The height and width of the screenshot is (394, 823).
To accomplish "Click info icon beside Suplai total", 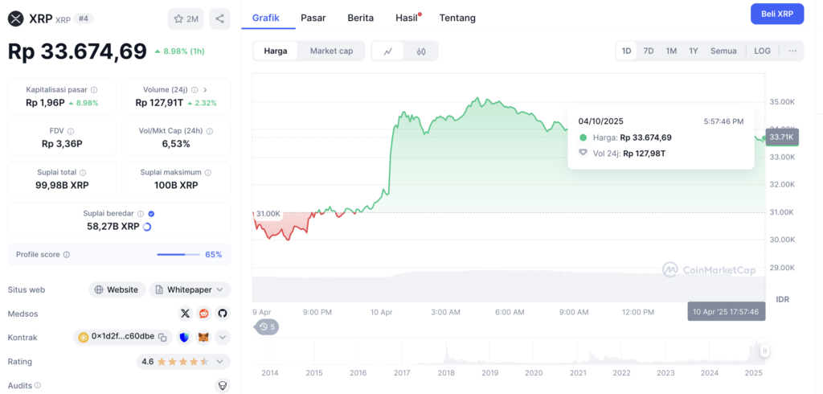I will pos(83,172).
